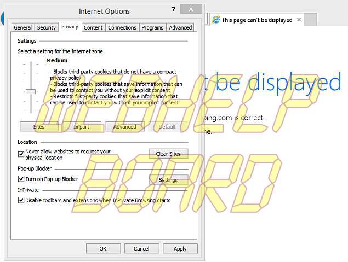
Task: Go to the Connections tab
Action: (122, 27)
